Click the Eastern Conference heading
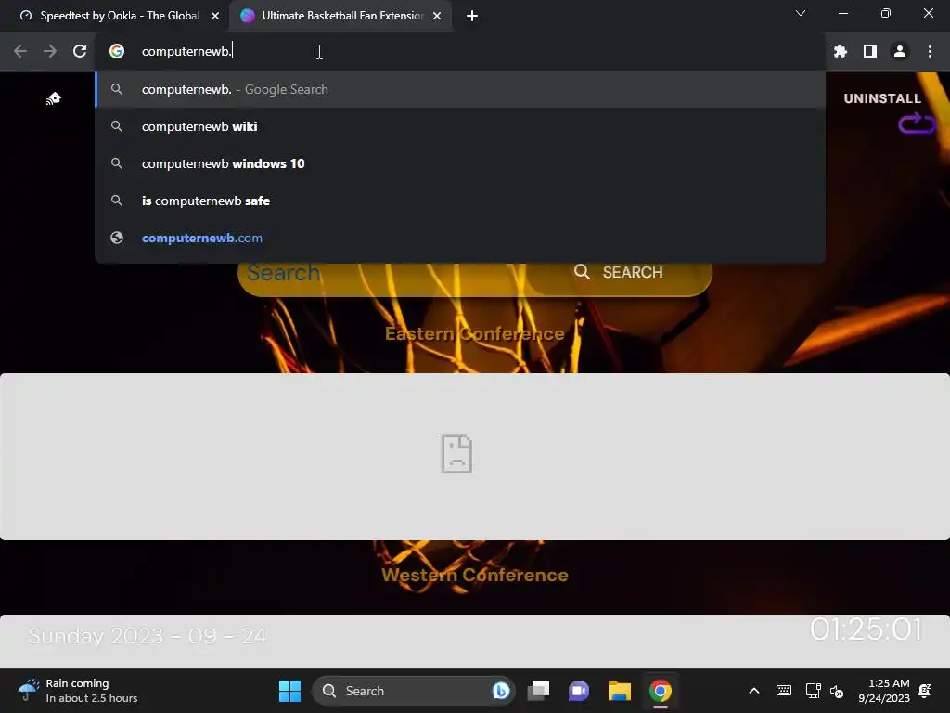 tap(474, 333)
